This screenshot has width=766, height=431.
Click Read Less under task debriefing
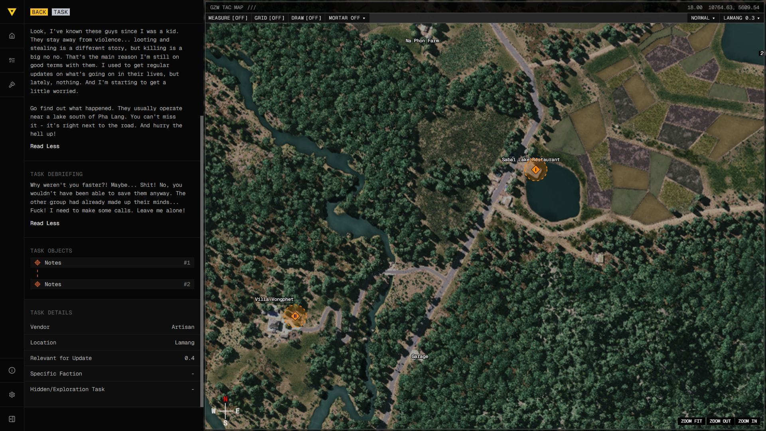tap(45, 223)
